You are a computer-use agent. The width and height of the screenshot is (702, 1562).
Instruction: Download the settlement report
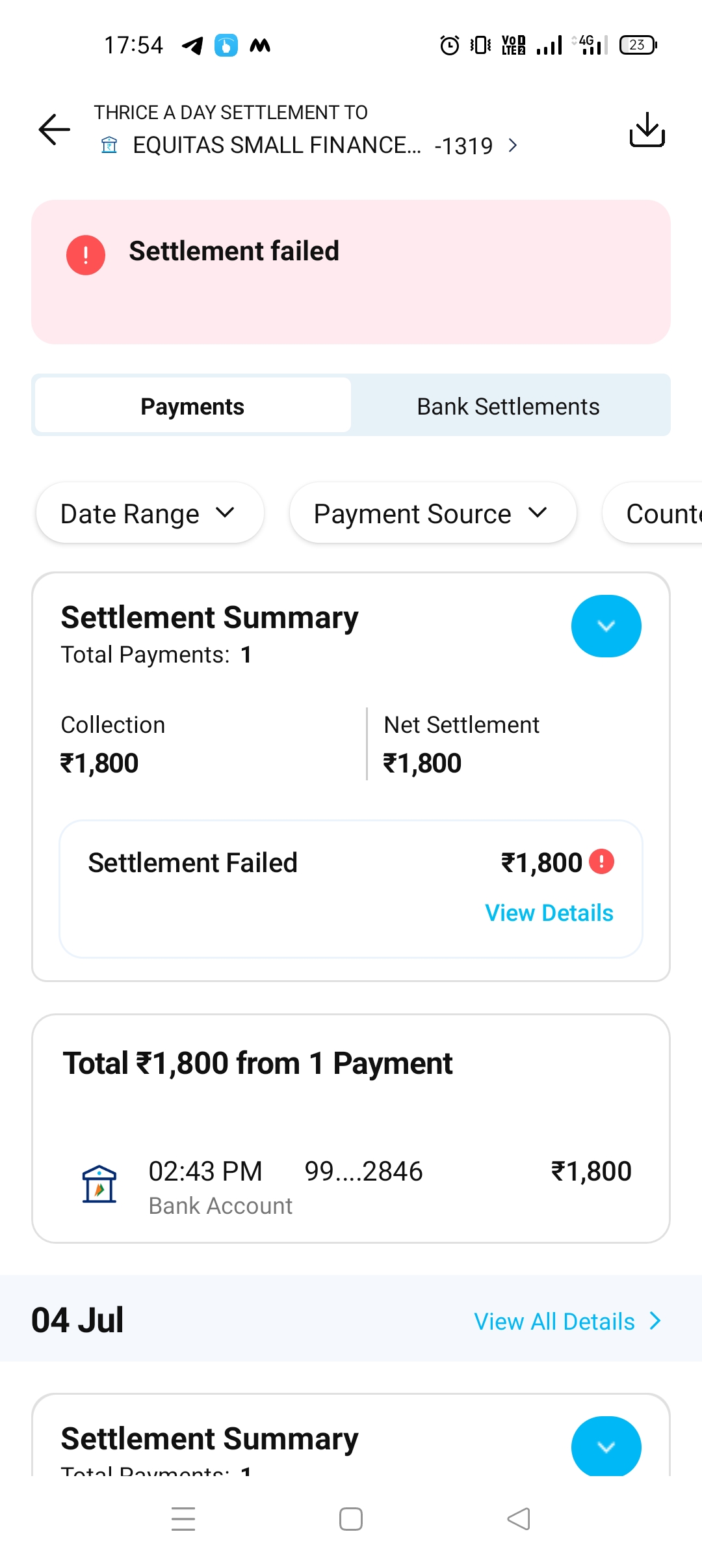[x=647, y=130]
